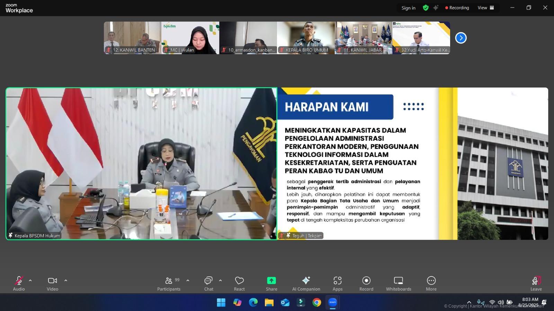
Task: Open the Whiteboards tool
Action: 399,283
